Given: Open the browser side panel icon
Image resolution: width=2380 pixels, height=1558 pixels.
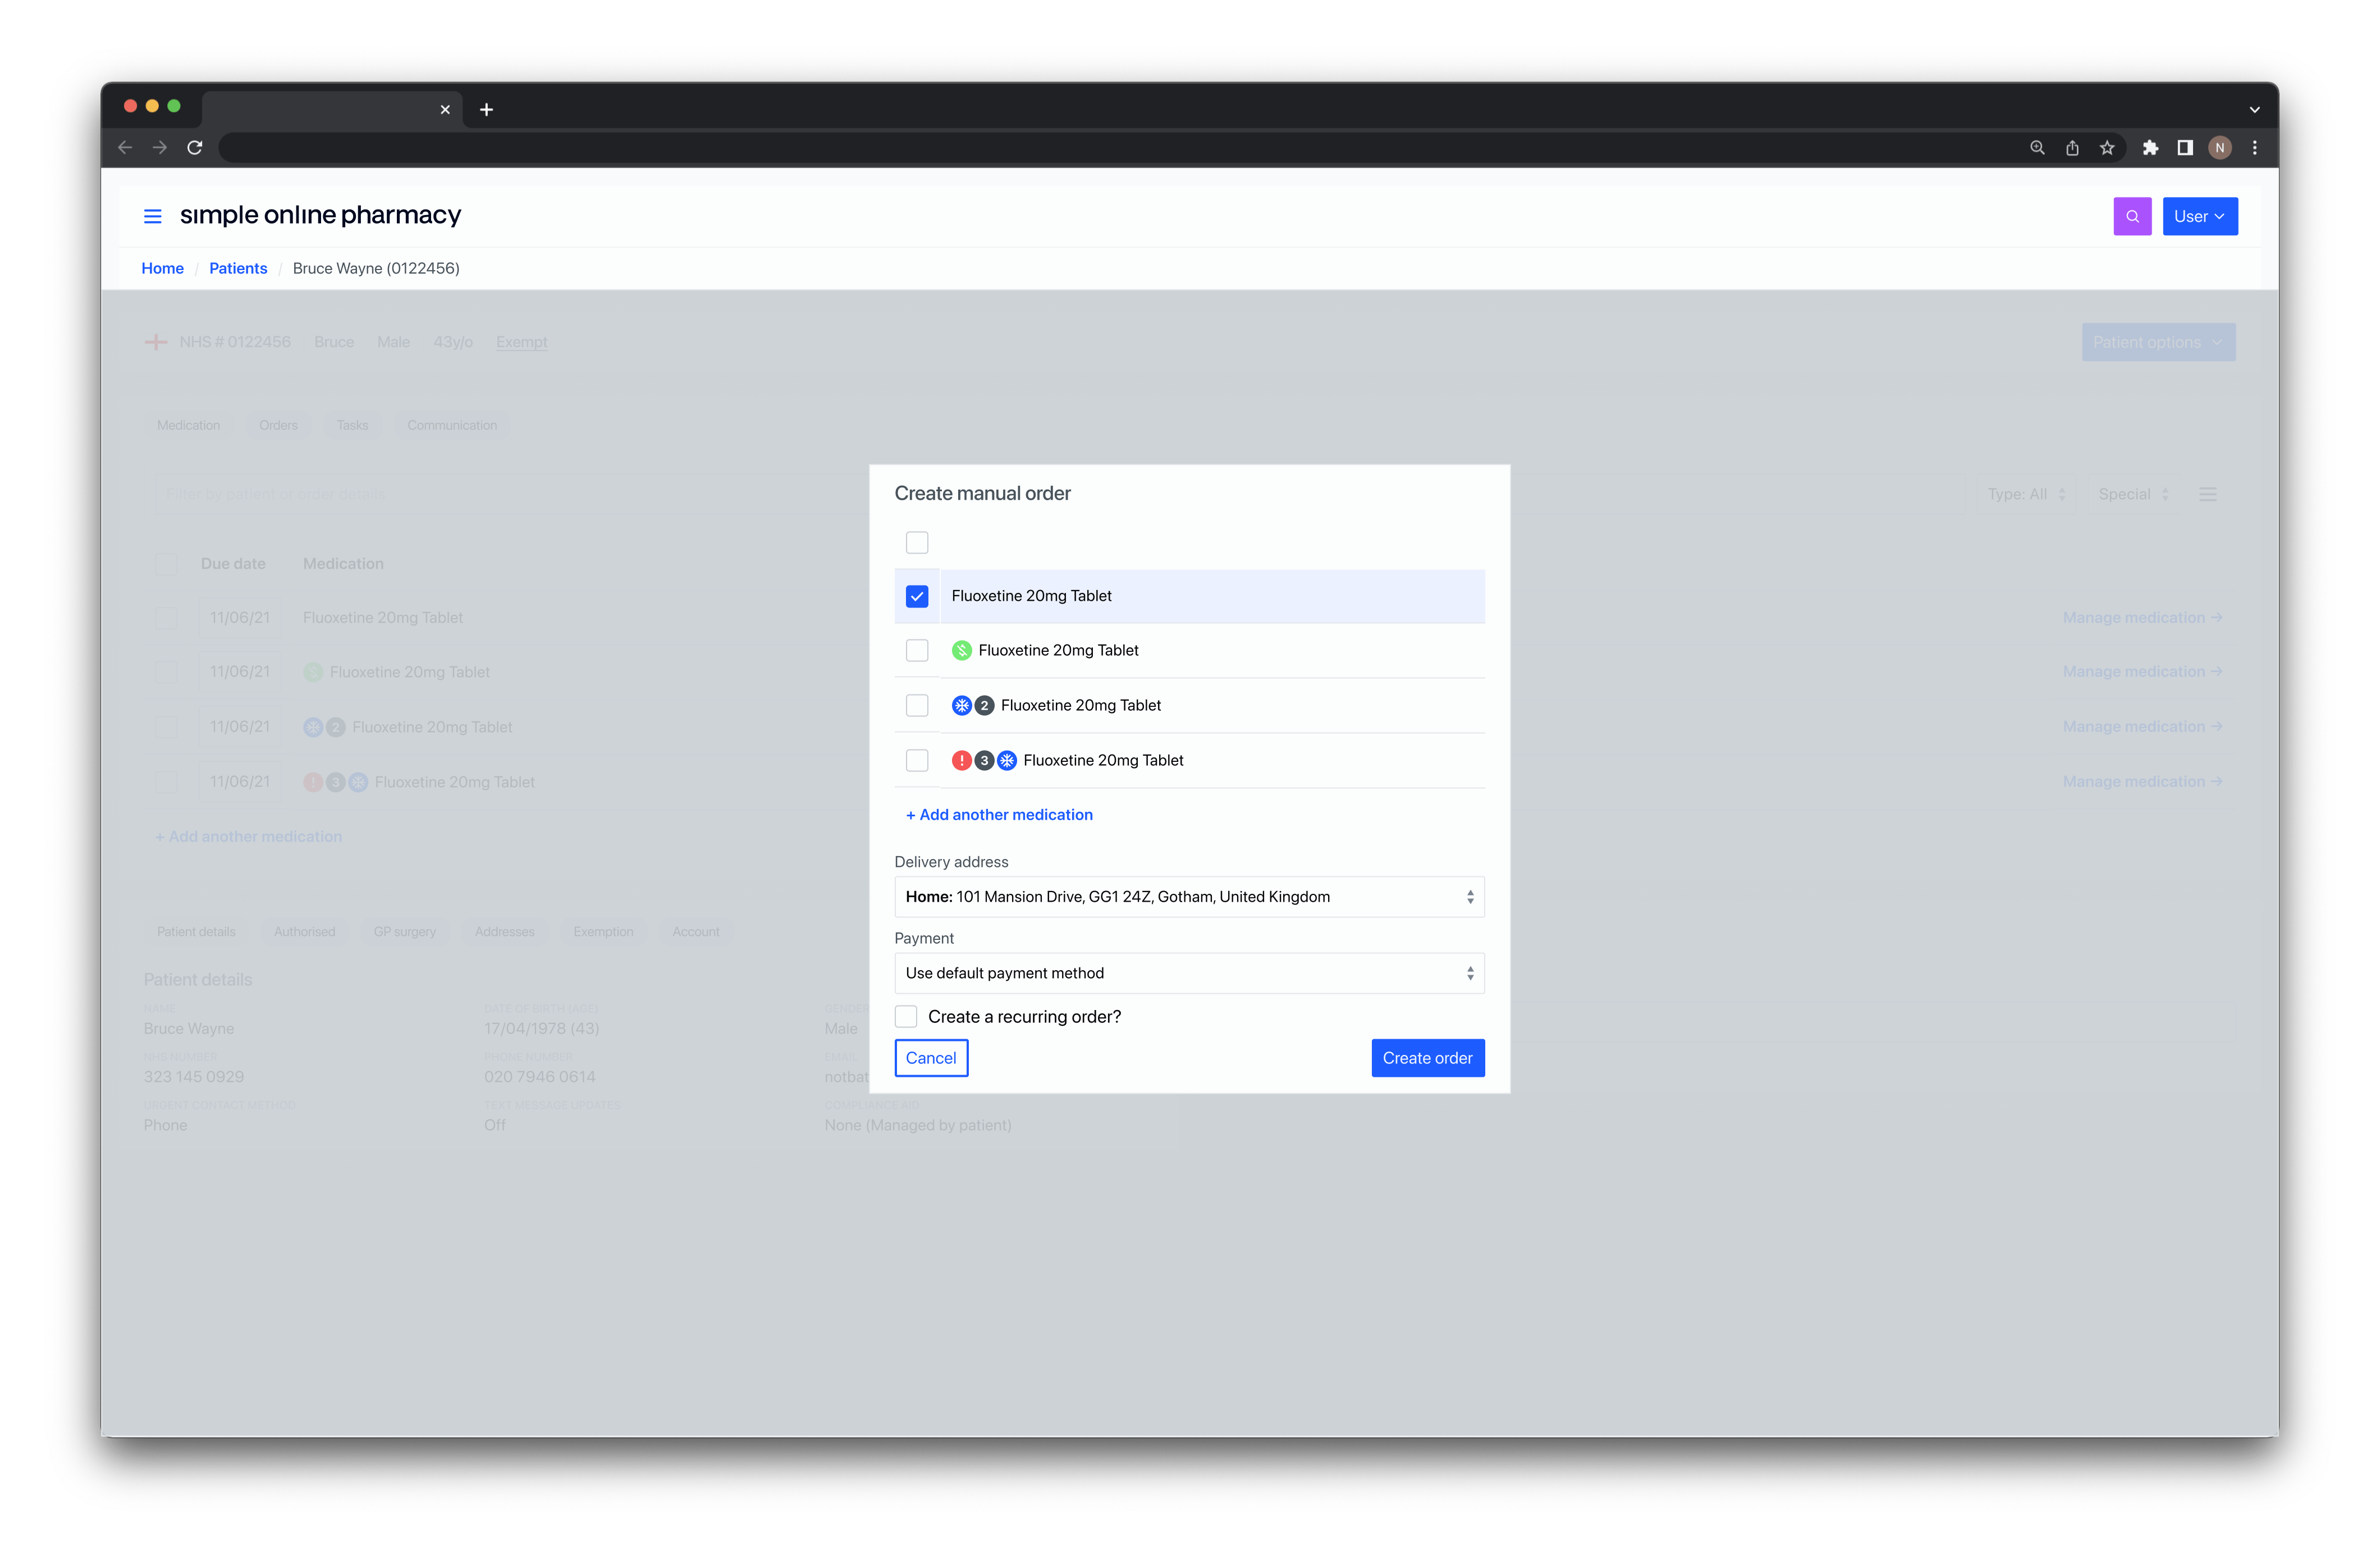Looking at the screenshot, I should pos(2185,148).
